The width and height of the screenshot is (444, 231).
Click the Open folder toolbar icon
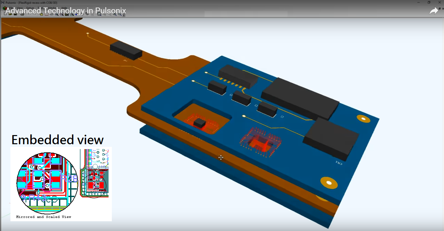point(10,14)
